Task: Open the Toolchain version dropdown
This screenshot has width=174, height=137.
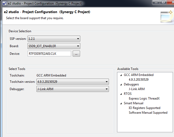Action: point(73,82)
